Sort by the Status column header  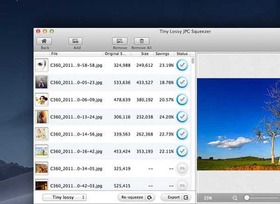[182, 54]
